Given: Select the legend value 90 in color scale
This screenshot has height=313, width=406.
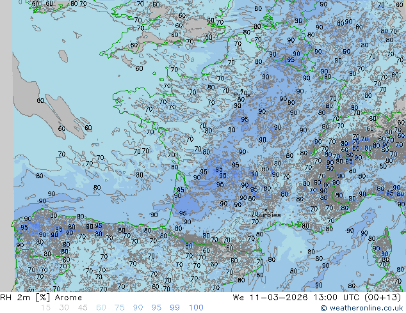Looking at the screenshot, I should [138, 308].
